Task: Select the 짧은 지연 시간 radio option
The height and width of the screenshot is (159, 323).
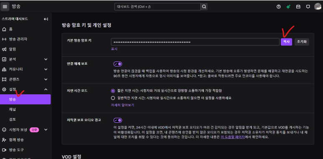Action: (113, 91)
